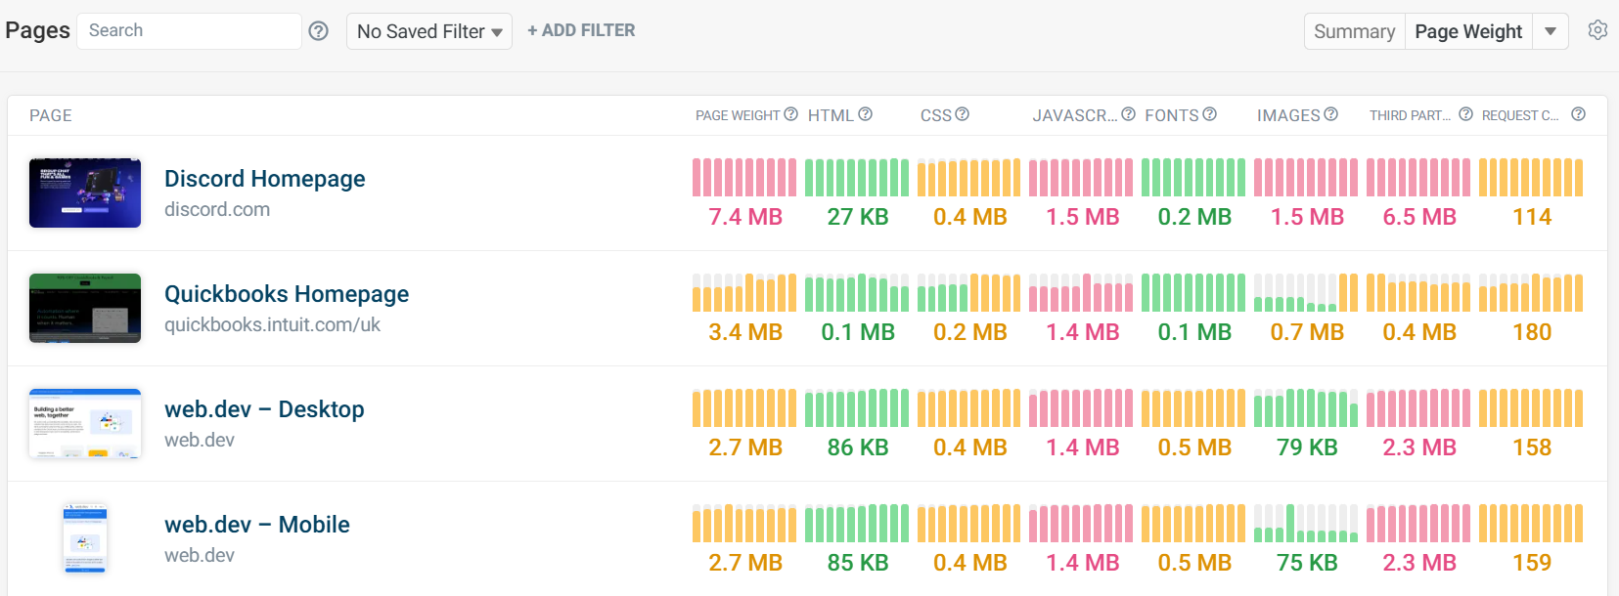The height and width of the screenshot is (596, 1619).
Task: Sort by JAVASCR... column header
Action: [1074, 115]
